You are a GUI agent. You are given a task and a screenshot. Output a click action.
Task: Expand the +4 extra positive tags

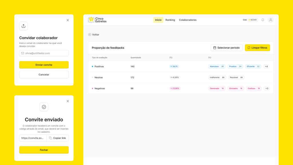pyautogui.click(x=266, y=66)
